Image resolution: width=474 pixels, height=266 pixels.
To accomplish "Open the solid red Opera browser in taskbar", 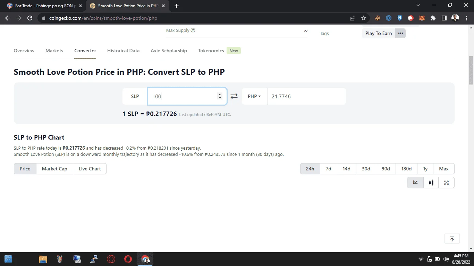I will (x=128, y=259).
